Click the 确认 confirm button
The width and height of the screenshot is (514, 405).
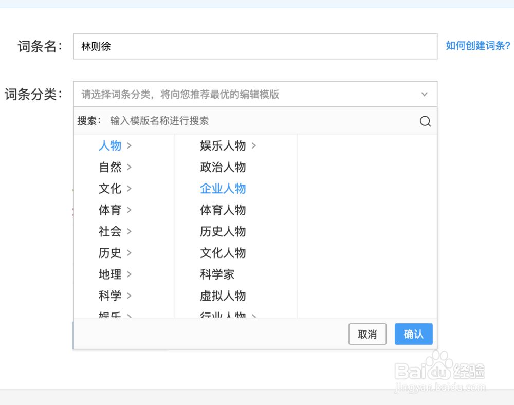coord(413,334)
